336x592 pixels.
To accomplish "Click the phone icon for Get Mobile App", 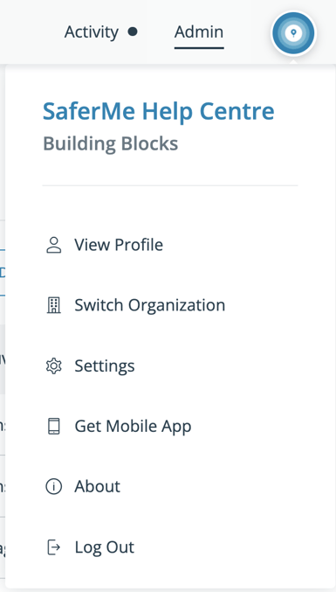I will click(x=53, y=426).
